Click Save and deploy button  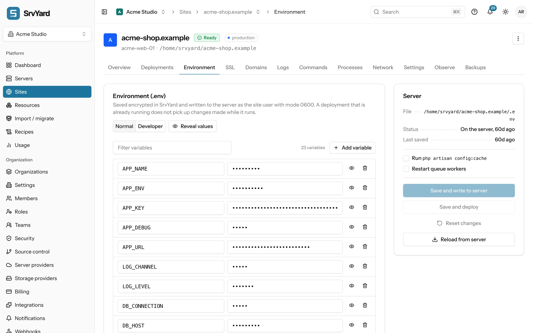[x=459, y=207]
